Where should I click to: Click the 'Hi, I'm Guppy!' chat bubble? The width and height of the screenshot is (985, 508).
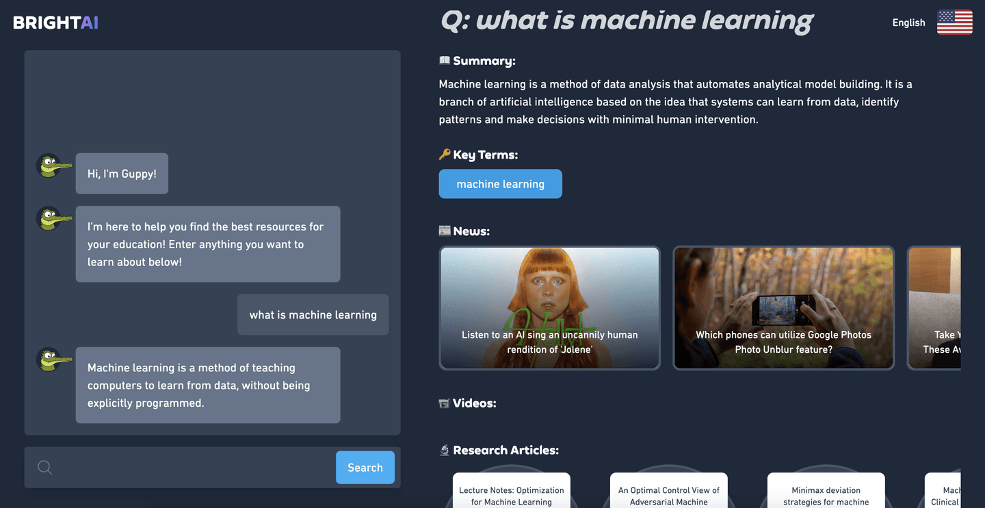click(122, 174)
